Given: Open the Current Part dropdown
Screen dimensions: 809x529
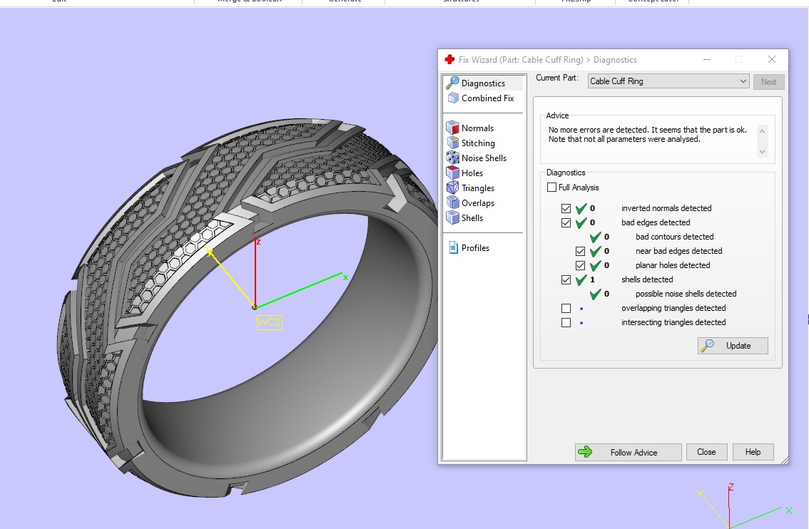Looking at the screenshot, I should (x=668, y=81).
